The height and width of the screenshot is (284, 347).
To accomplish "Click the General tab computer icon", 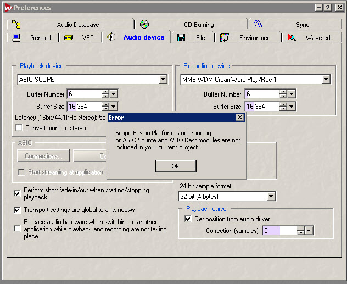I will tap(16, 38).
